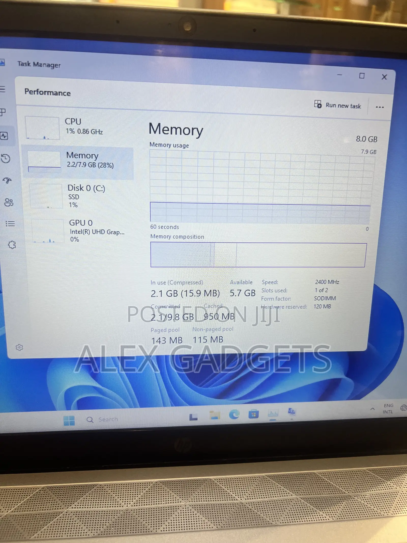Maximize the Task Manager window
Screen dimensions: 407x543
pyautogui.click(x=362, y=76)
